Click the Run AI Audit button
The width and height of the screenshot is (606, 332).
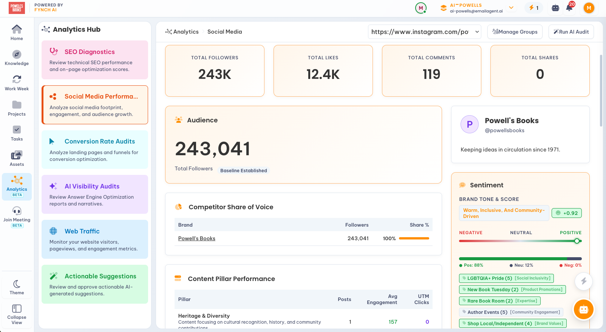pos(571,32)
